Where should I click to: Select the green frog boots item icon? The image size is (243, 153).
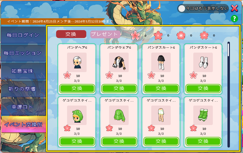[x=203, y=115]
